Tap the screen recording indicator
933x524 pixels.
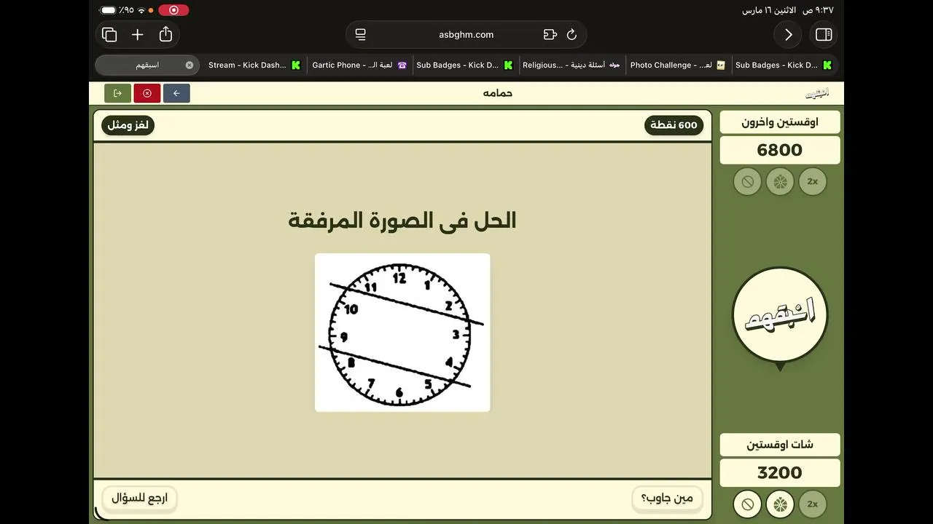pyautogui.click(x=173, y=10)
